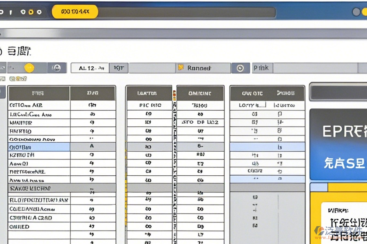Select the COTIO ARE row in first table
367x244 pixels.
pyautogui.click(x=39, y=105)
